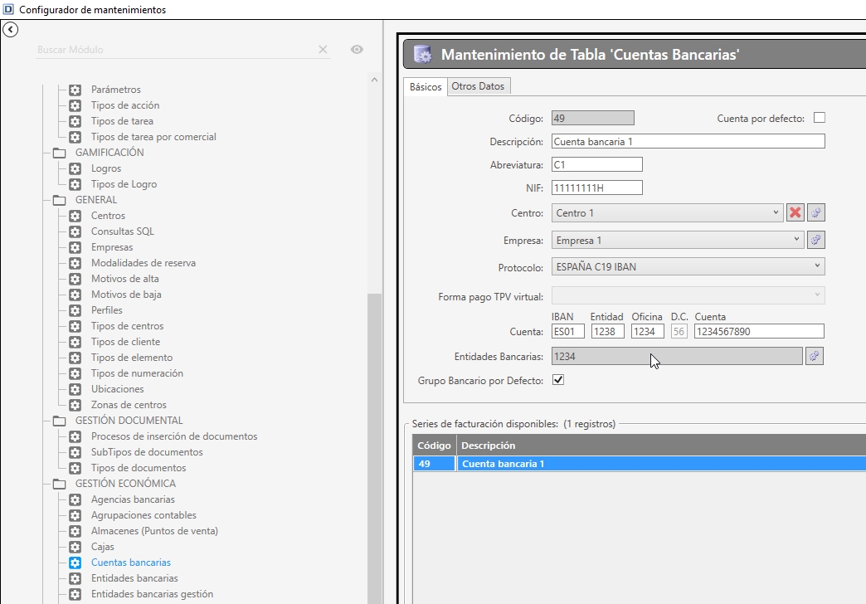Click gear icon beside Entidades bancarias gestión
Screen dimensions: 866x604
click(x=75, y=594)
